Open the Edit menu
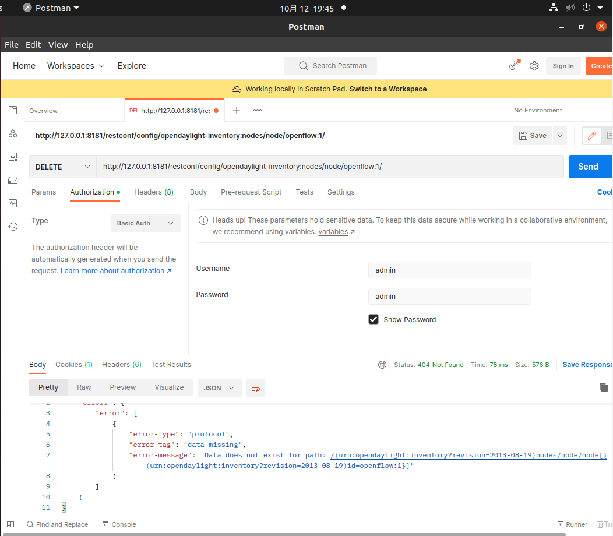The height and width of the screenshot is (536, 613). pos(33,44)
